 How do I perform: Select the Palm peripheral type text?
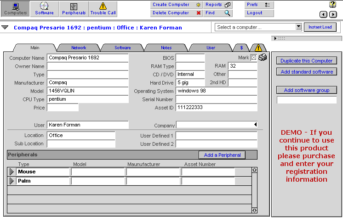[x=24, y=181]
